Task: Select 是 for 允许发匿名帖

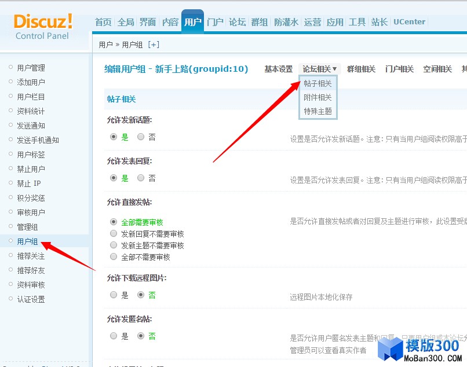Action: tap(114, 336)
